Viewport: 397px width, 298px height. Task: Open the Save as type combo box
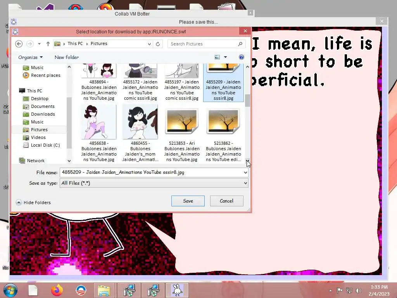154,183
